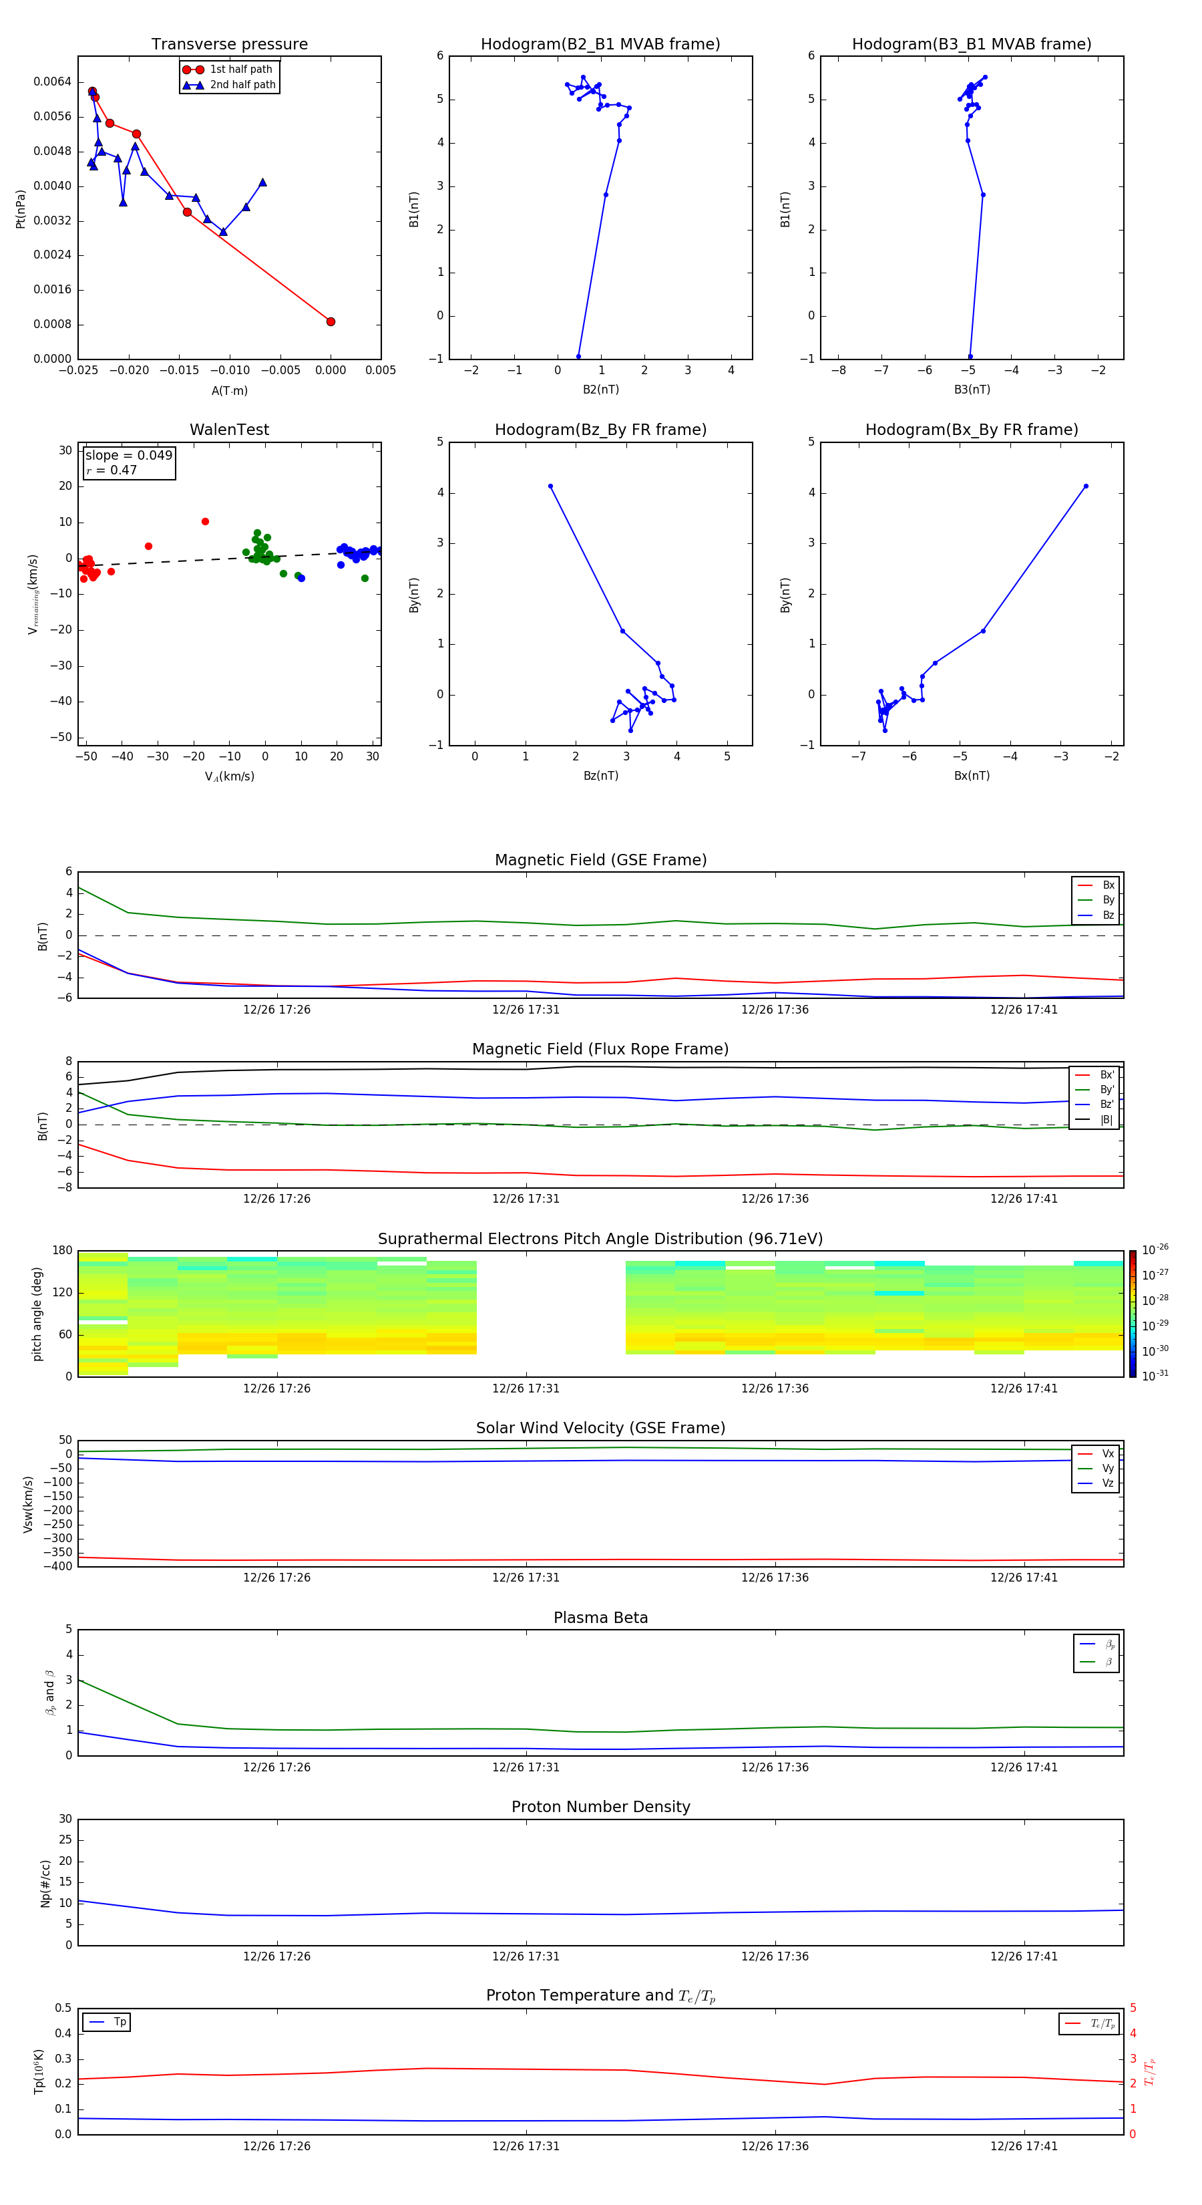
Task: Select the "Tp" legend entry
Action: pos(107,2022)
